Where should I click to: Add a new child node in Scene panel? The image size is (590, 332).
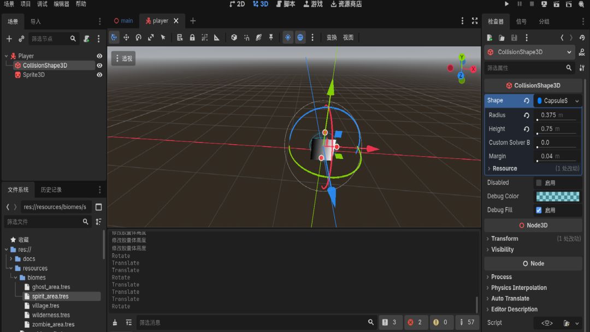tap(9, 39)
